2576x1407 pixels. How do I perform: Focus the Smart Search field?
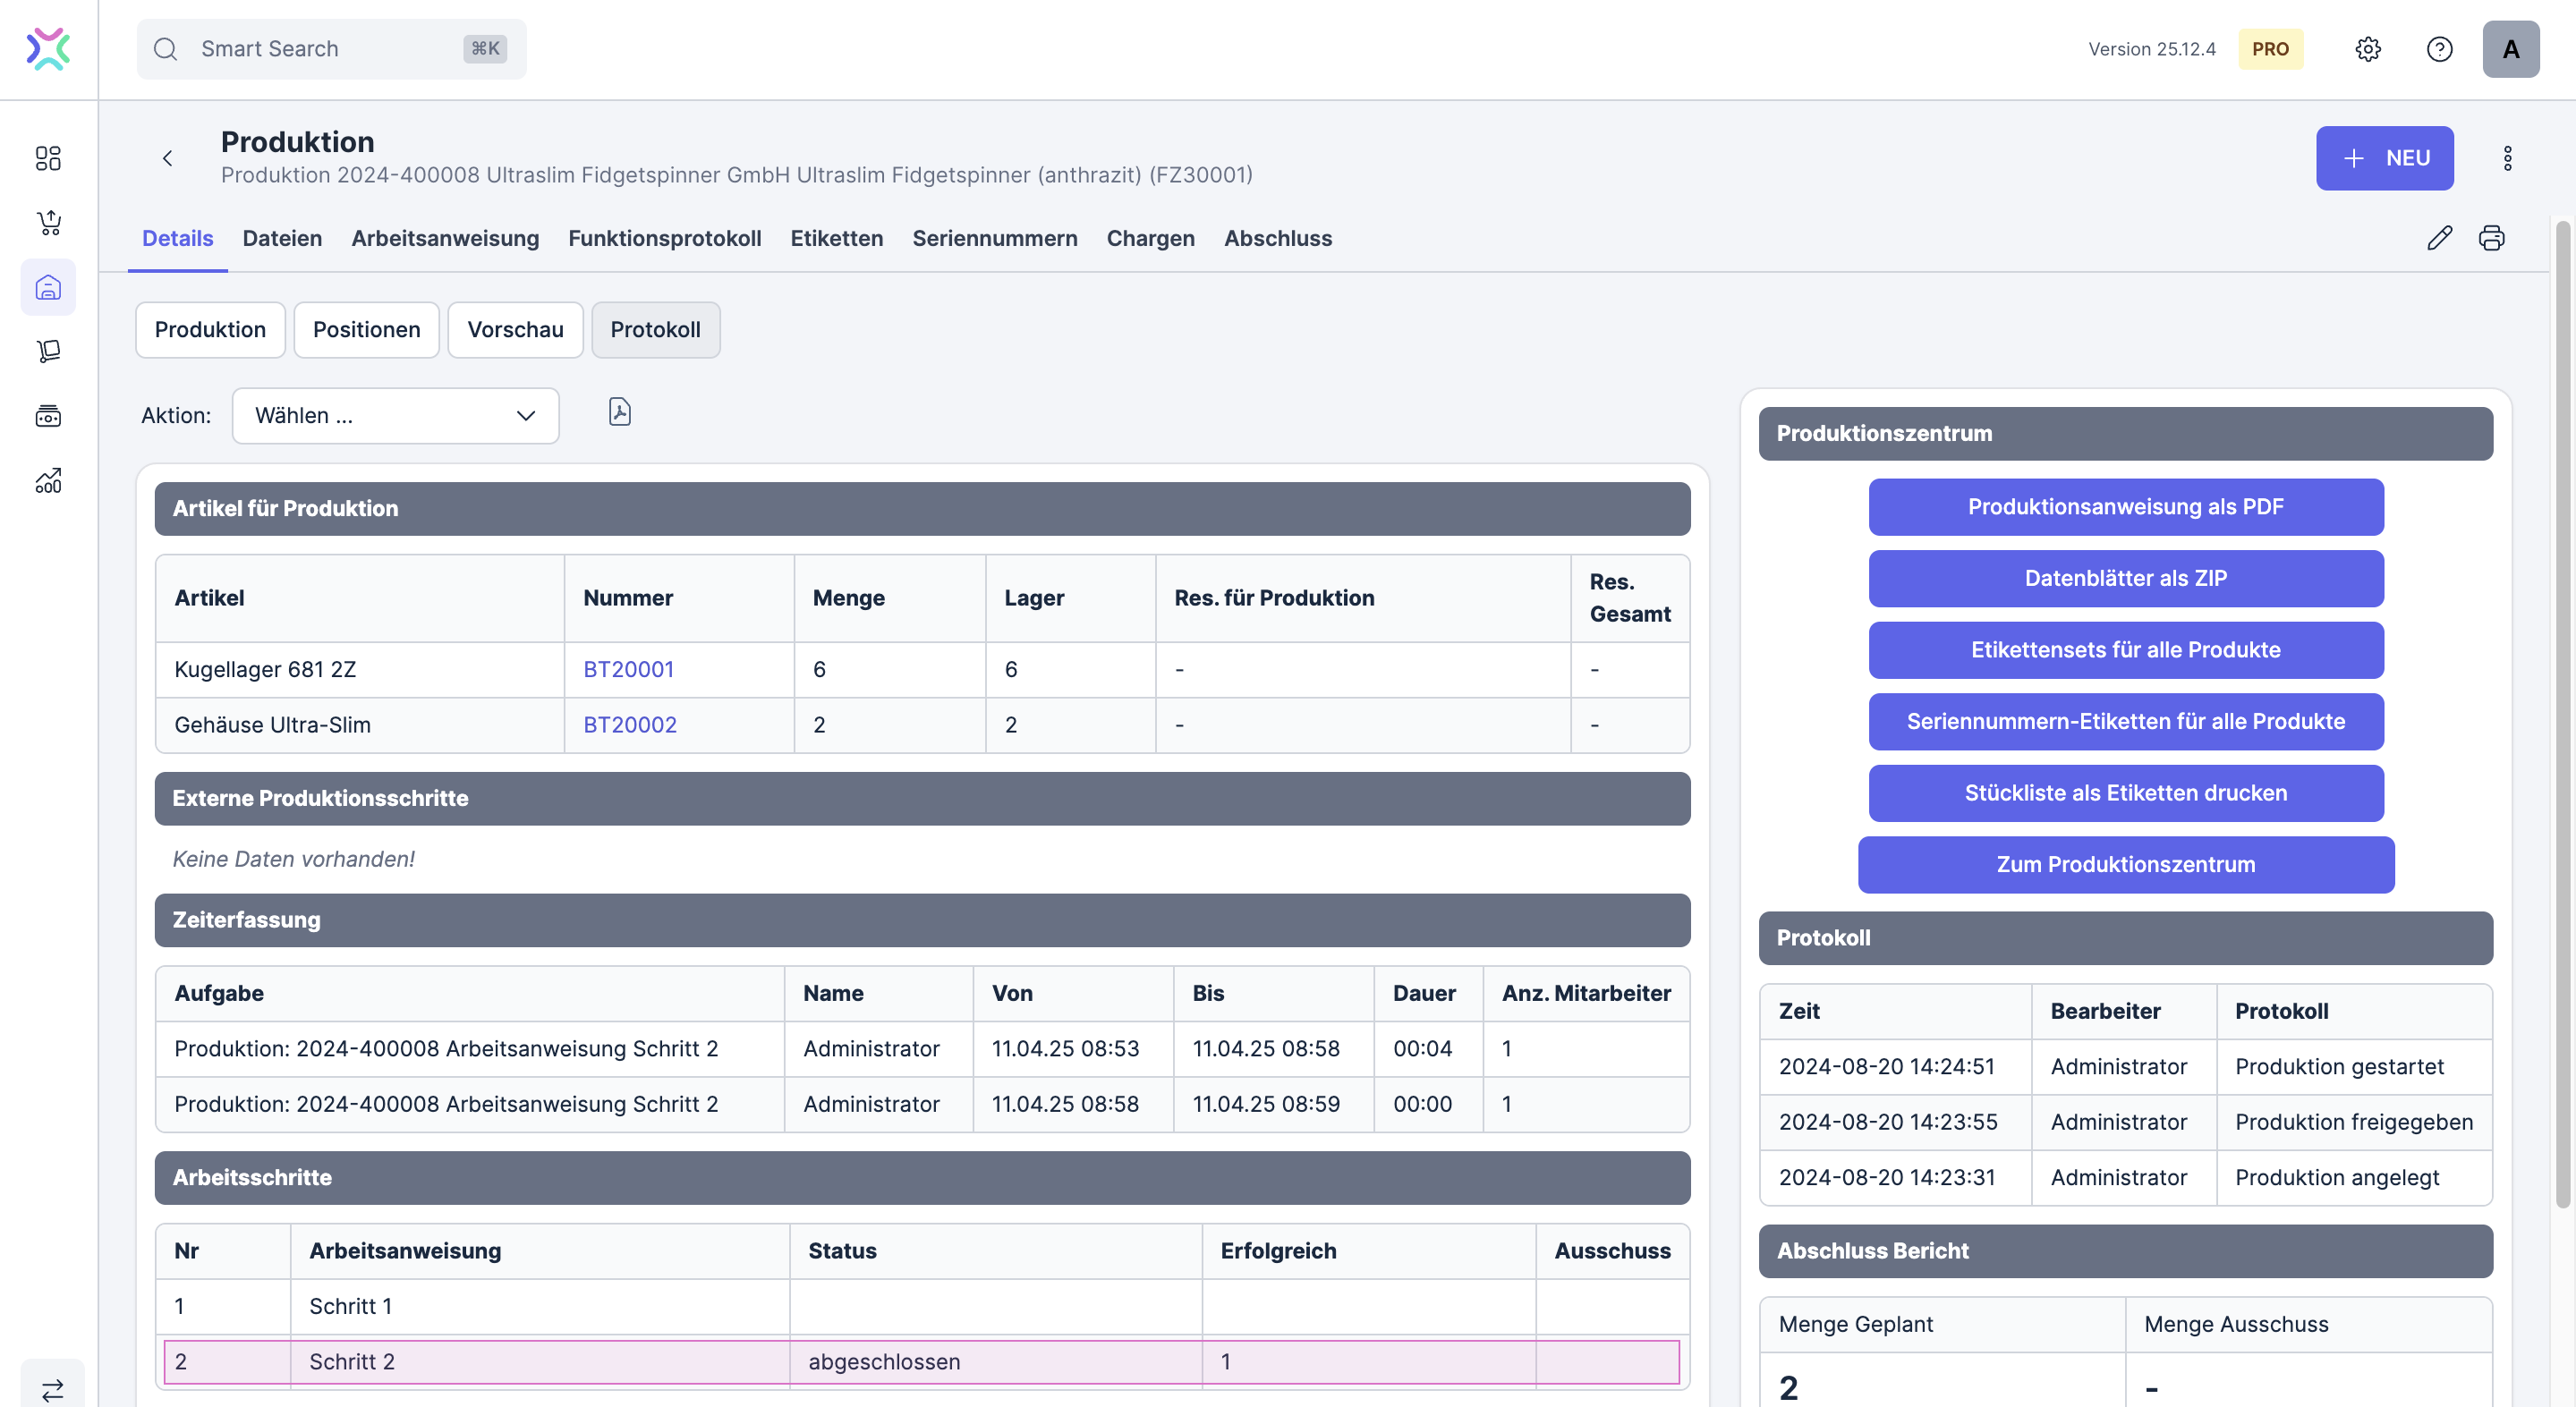point(320,49)
